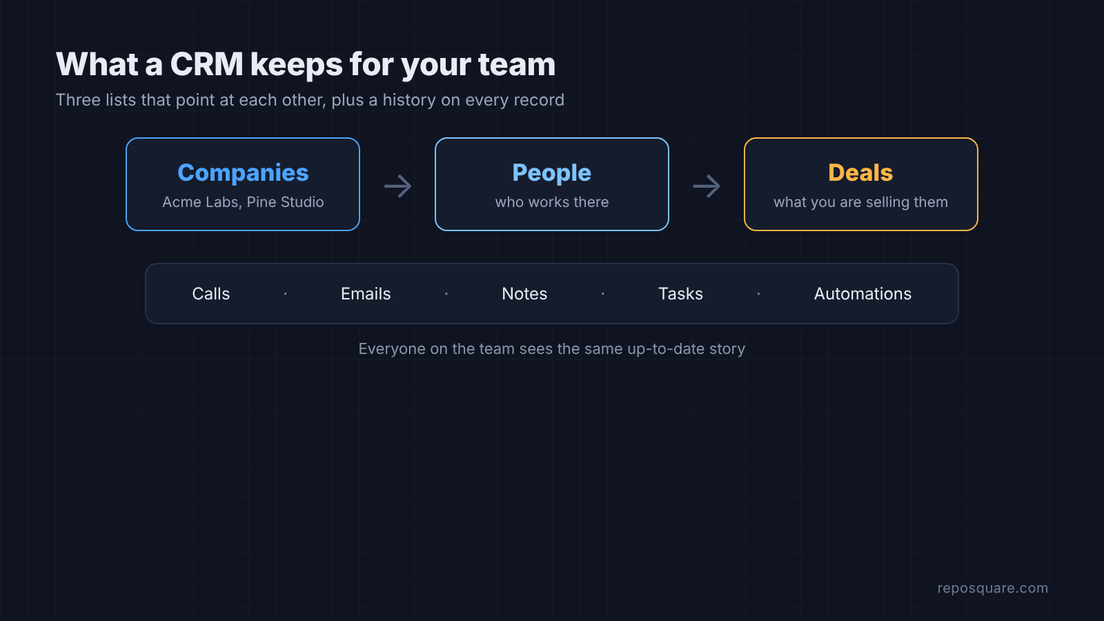Select Calls in the history bar
Image resolution: width=1104 pixels, height=621 pixels.
coord(211,294)
